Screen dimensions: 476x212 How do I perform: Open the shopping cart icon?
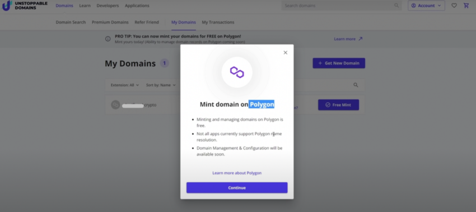[466, 6]
